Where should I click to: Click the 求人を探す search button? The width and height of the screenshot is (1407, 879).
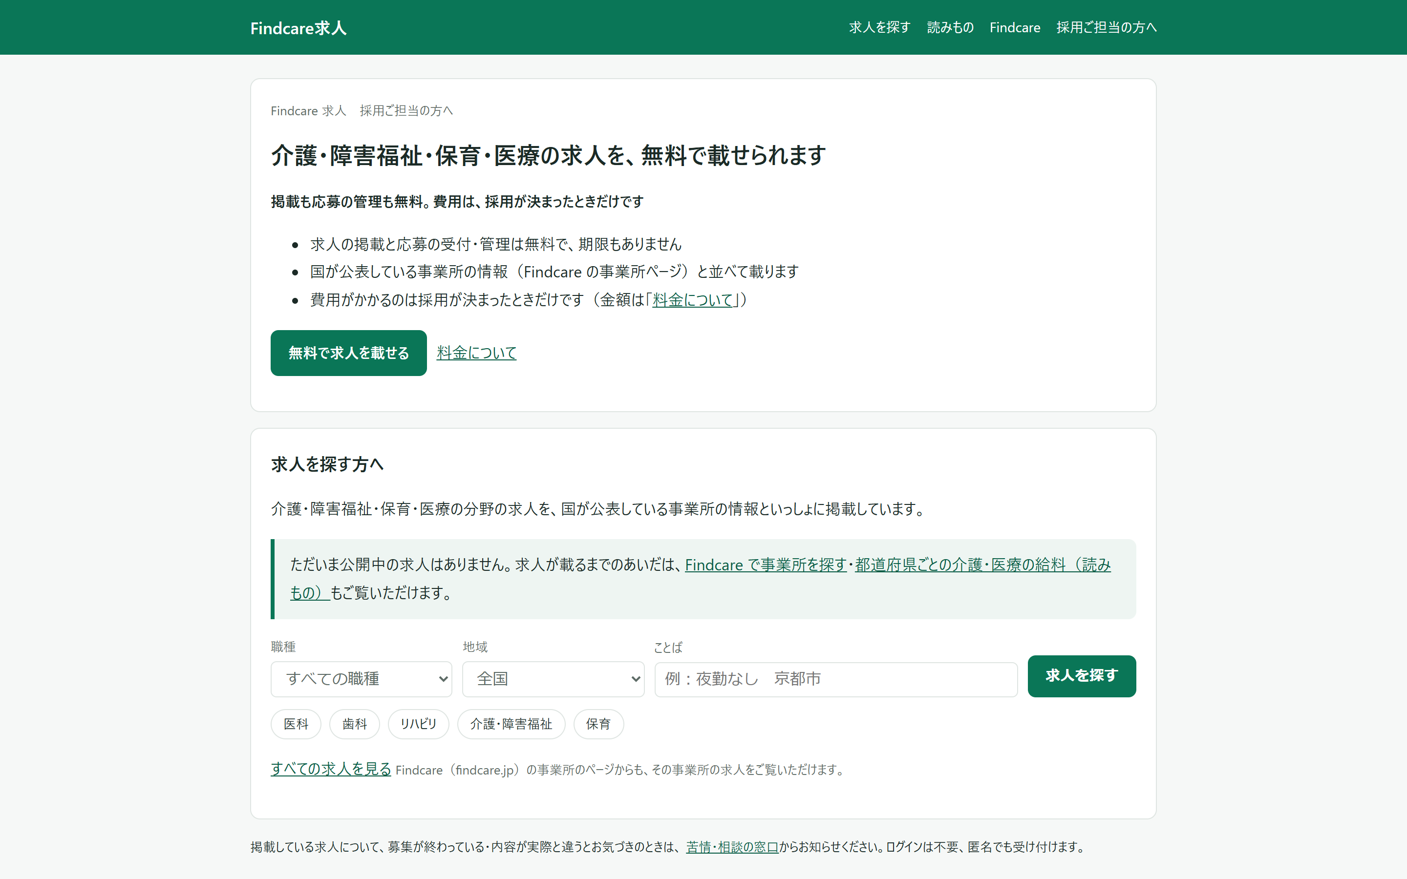pyautogui.click(x=1082, y=675)
